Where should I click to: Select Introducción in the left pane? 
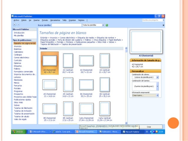tap(19, 33)
